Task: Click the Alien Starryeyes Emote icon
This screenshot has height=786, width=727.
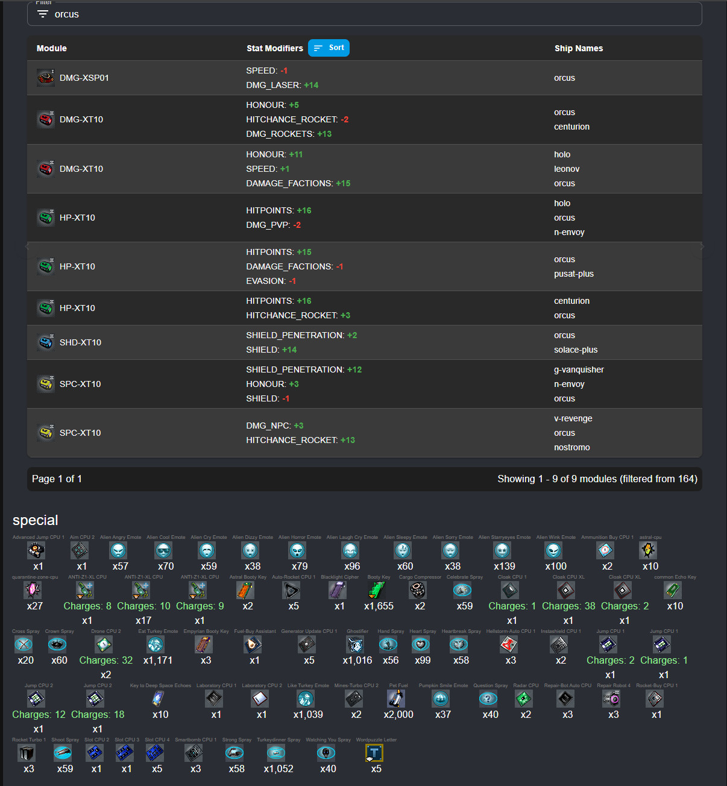Action: point(502,550)
